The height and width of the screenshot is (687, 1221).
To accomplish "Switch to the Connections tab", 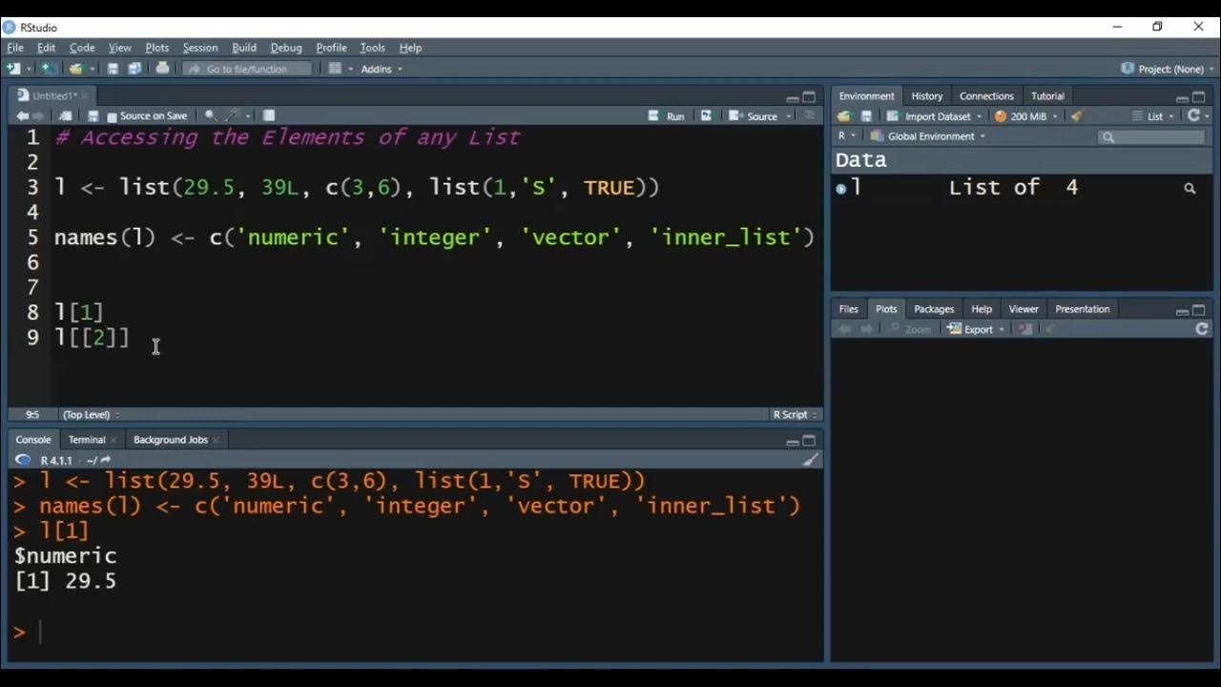I will click(986, 96).
